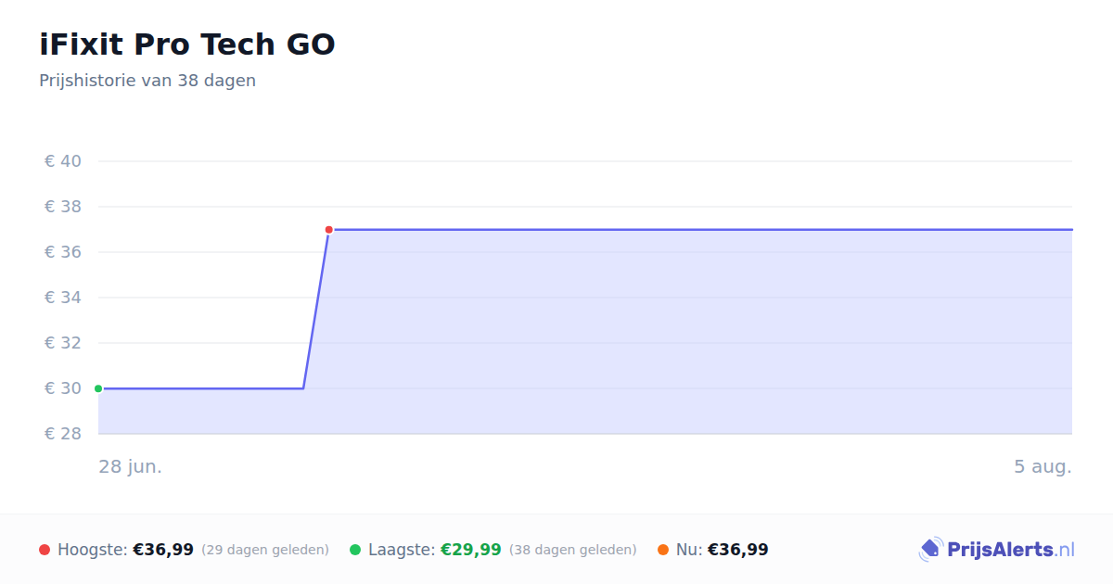Click the red Hoogste legend dot
This screenshot has width=1113, height=584.
[x=45, y=550]
